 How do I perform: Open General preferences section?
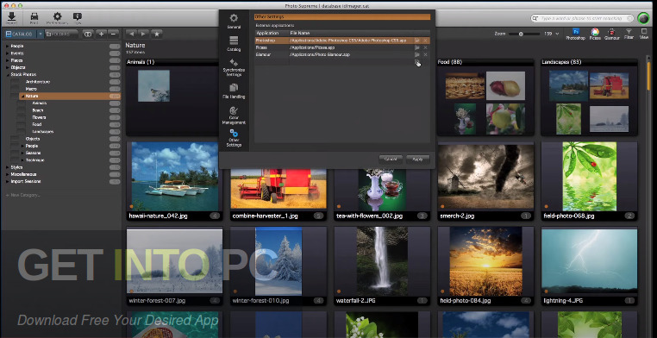(x=234, y=21)
